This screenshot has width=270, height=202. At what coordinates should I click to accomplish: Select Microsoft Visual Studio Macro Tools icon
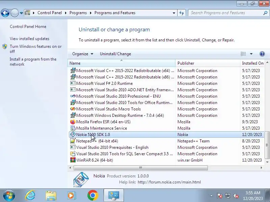coord(73,109)
